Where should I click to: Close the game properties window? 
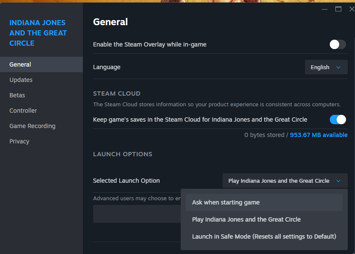click(352, 9)
